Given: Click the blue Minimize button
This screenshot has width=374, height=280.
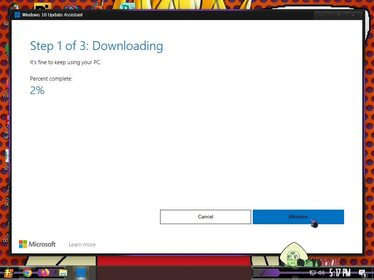Looking at the screenshot, I should click(x=298, y=217).
